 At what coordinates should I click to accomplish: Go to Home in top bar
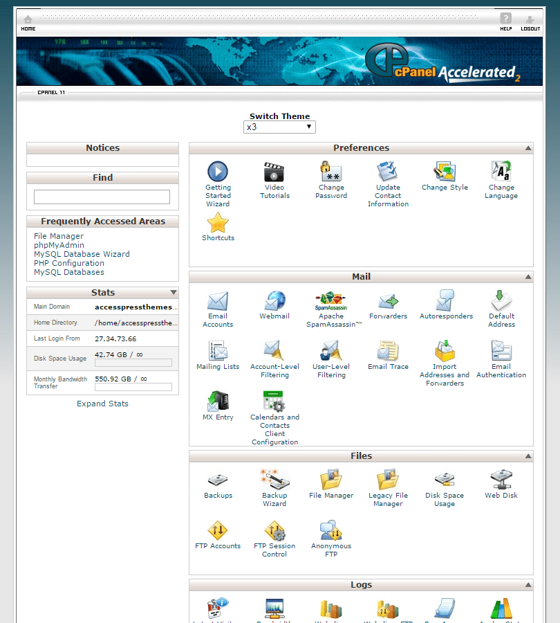point(28,23)
